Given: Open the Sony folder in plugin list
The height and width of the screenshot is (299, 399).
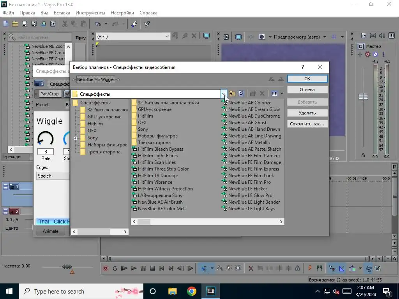Looking at the screenshot, I should click(x=143, y=129).
